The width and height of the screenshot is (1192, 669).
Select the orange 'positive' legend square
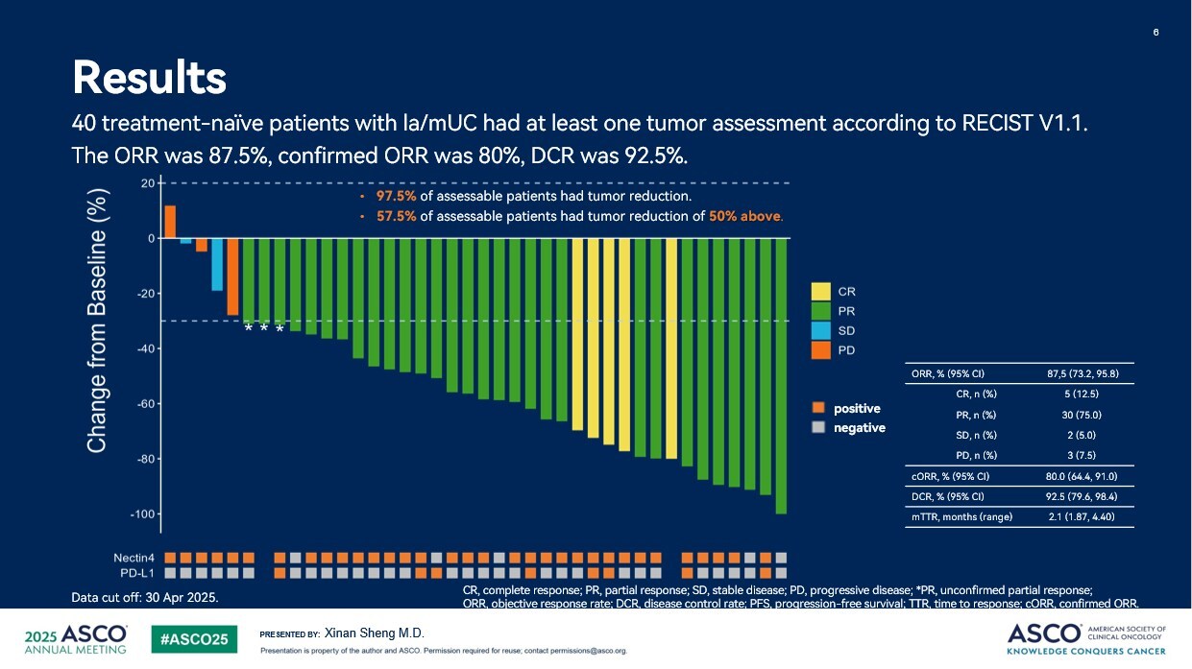tap(817, 409)
